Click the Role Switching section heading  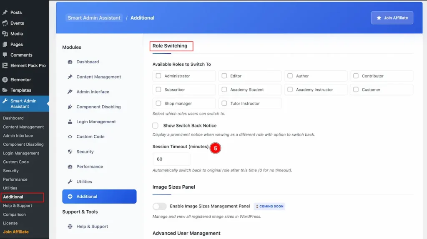coord(170,46)
